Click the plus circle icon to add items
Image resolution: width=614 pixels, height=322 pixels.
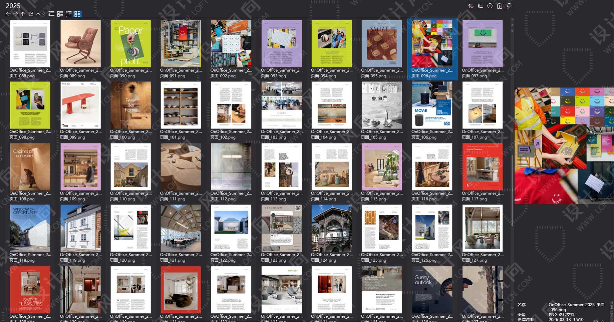coord(490,6)
